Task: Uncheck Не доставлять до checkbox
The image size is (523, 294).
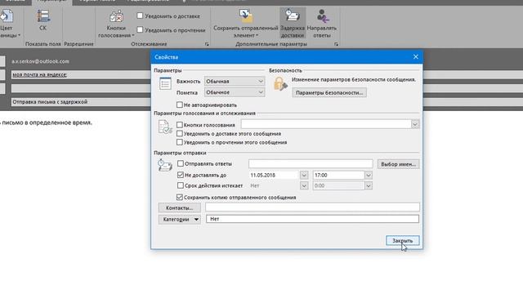Action: (181, 175)
